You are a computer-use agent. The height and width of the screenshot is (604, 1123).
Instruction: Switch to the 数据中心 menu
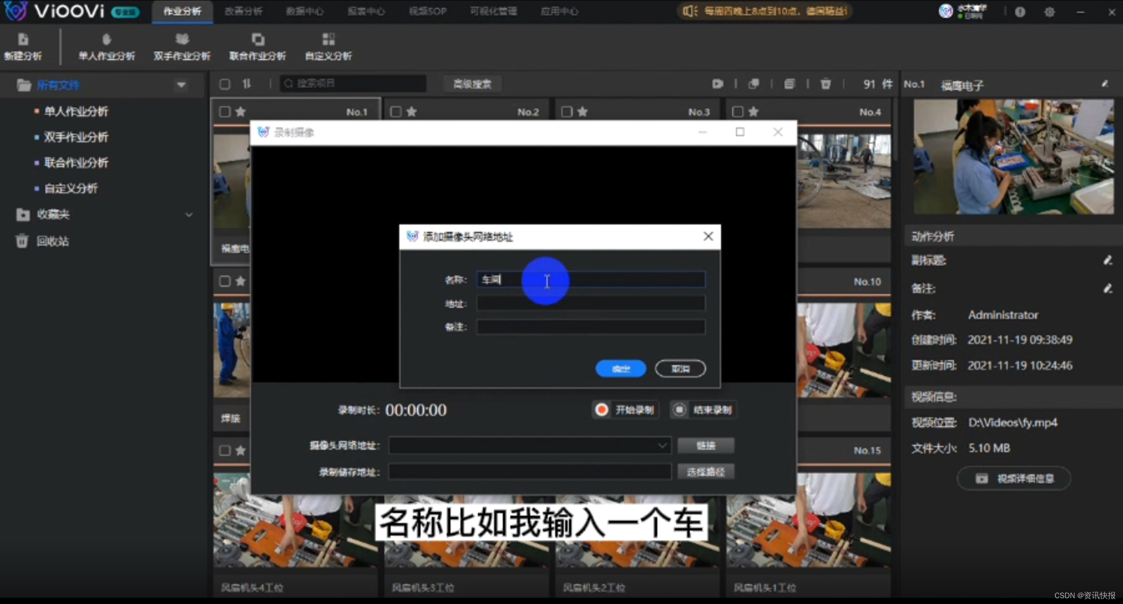(305, 11)
